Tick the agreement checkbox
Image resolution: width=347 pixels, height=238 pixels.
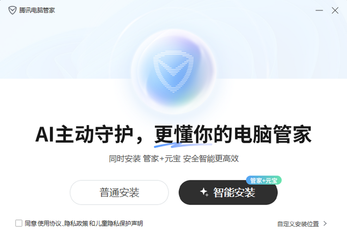click(19, 223)
